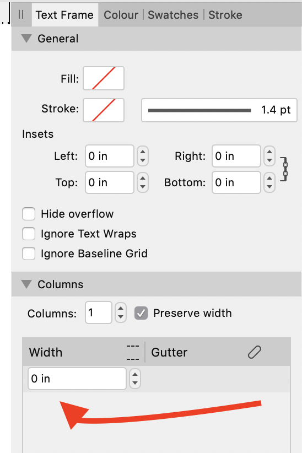
Task: Increase the Top inset value
Action: pyautogui.click(x=143, y=178)
